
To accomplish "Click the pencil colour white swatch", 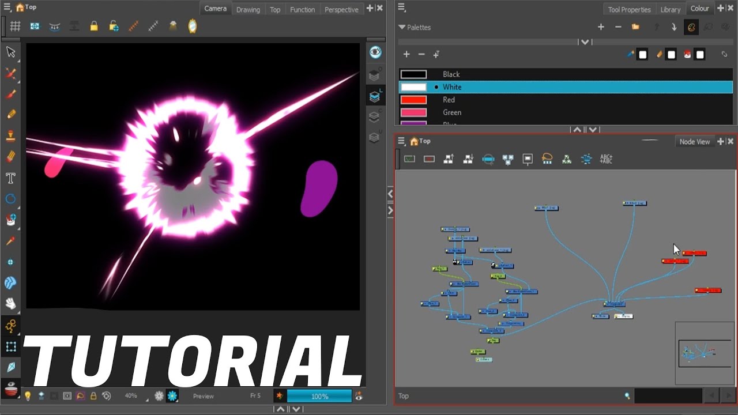I will 671,55.
